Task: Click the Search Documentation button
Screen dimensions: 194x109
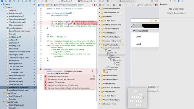Action: click(176, 13)
